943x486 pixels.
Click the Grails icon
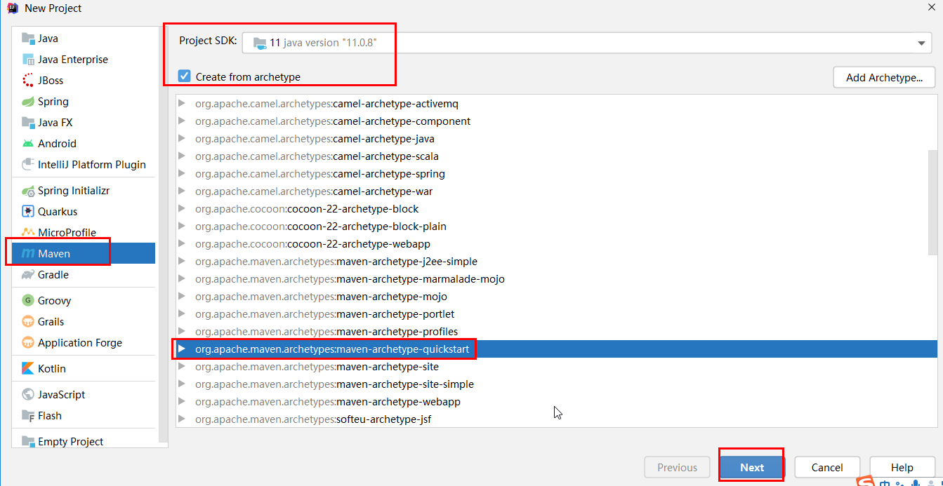tap(28, 322)
